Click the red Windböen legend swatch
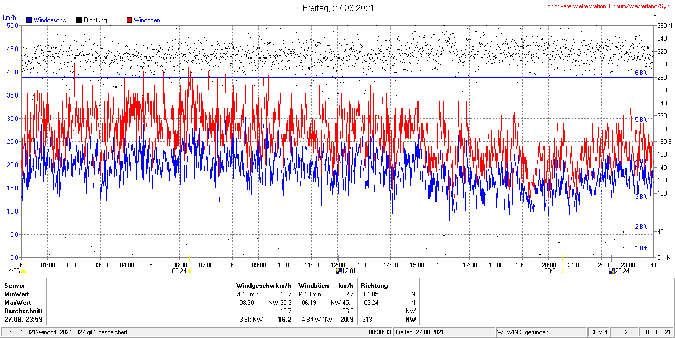Image resolution: width=675 pixels, height=338 pixels. (129, 20)
